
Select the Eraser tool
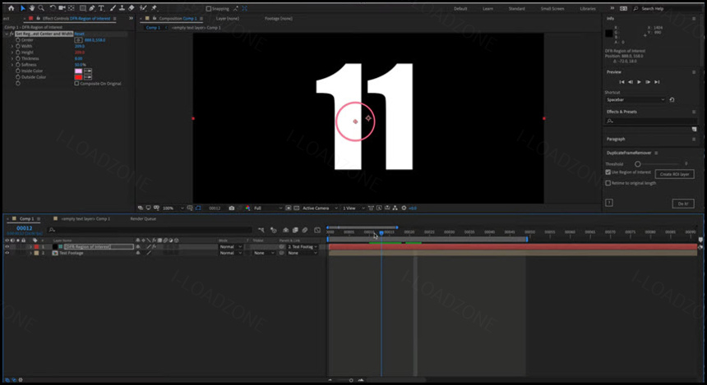132,8
